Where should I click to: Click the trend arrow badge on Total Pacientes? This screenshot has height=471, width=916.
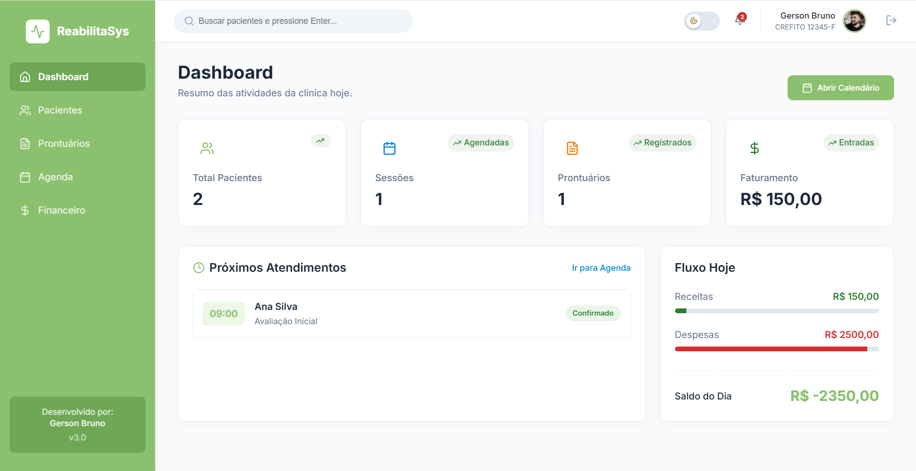(x=321, y=141)
